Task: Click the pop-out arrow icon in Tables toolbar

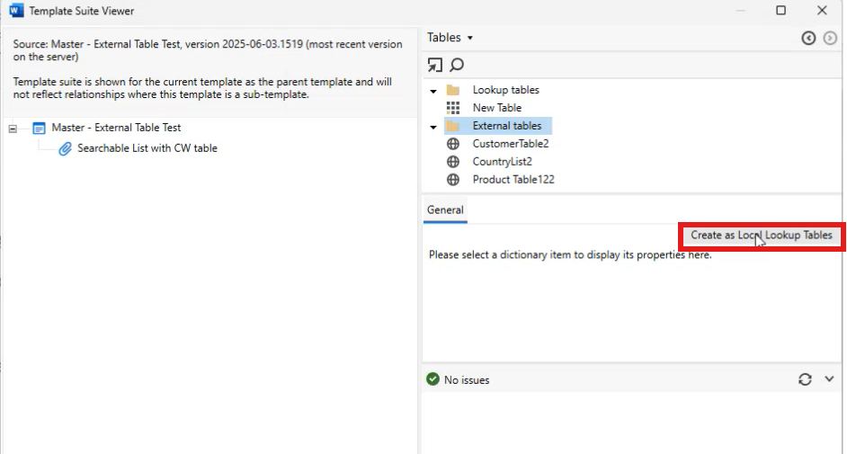Action: [x=435, y=65]
